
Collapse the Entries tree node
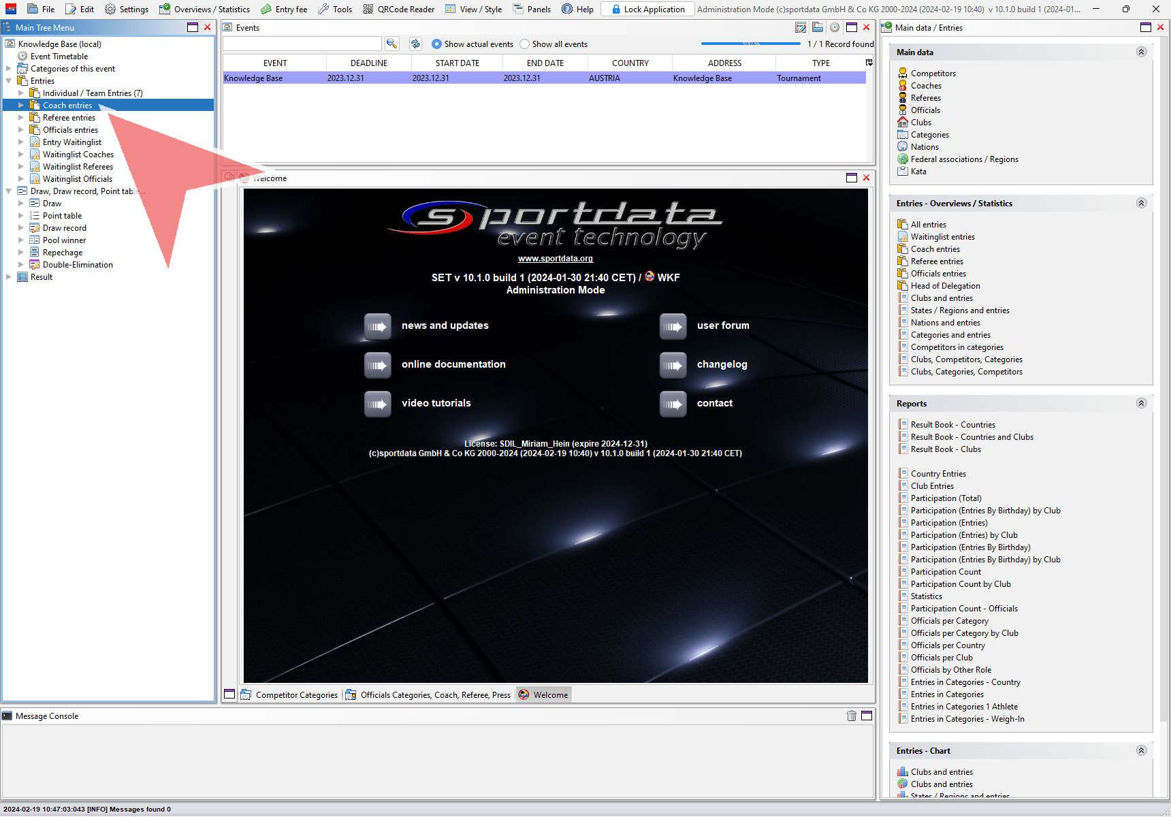[9, 81]
